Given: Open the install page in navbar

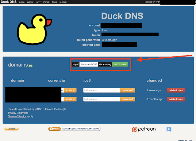Looking at the screenshot, I should tap(46, 2).
